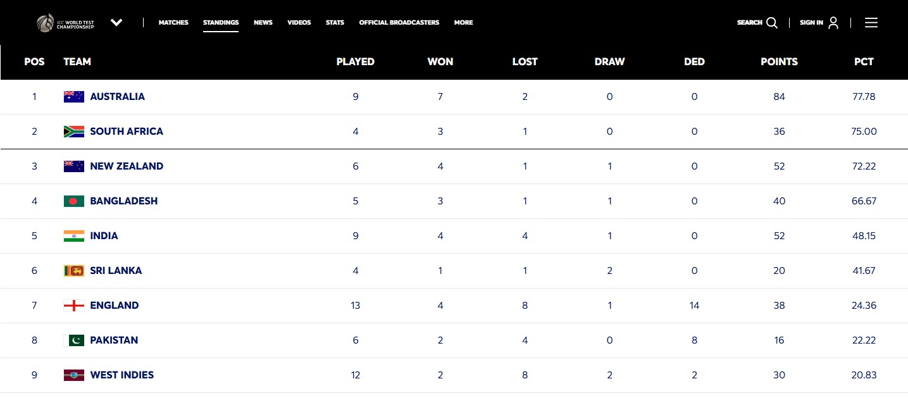Click the Bangladesh flag icon
Viewport: 908px width, 398px height.
point(74,201)
